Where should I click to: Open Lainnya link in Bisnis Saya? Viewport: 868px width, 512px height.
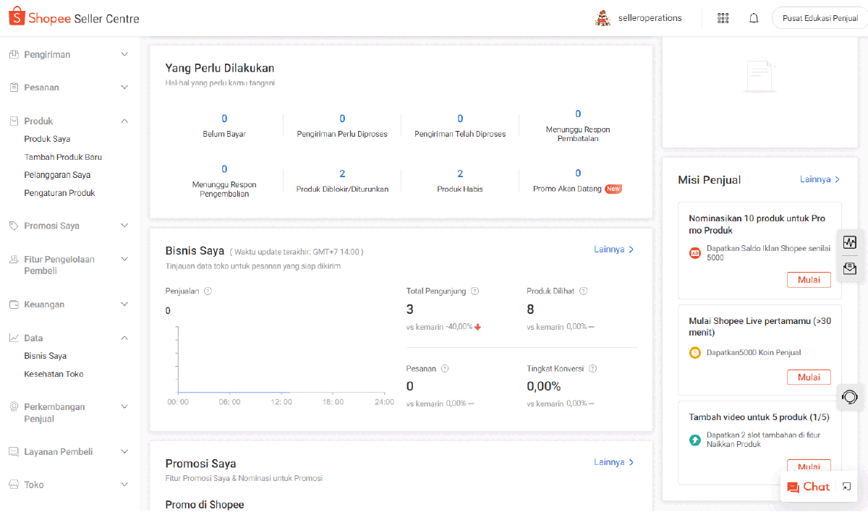coord(613,249)
